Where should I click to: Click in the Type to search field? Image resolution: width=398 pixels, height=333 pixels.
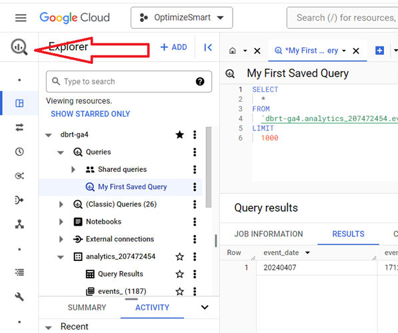pos(129,82)
